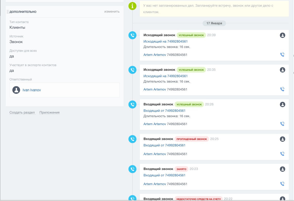
Task: Click Создать раздел link
Action: click(x=22, y=113)
